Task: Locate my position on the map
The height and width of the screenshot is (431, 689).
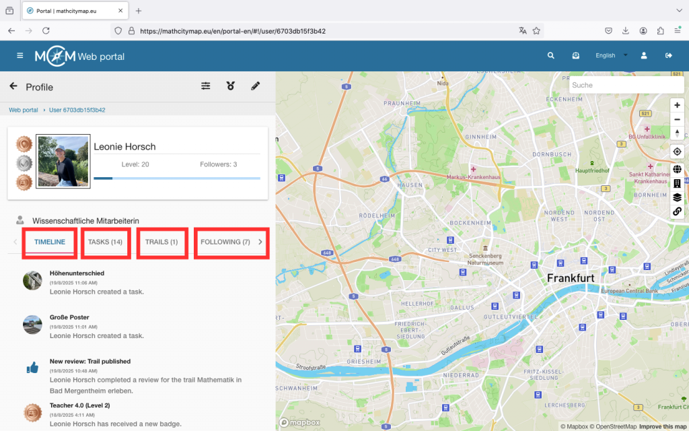Action: 677,152
